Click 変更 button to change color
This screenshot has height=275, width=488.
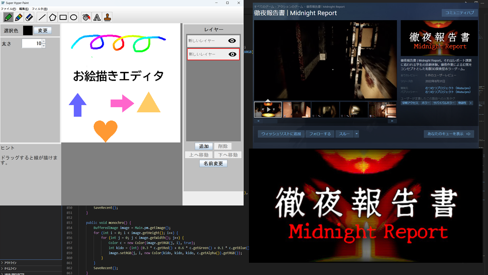coord(42,31)
